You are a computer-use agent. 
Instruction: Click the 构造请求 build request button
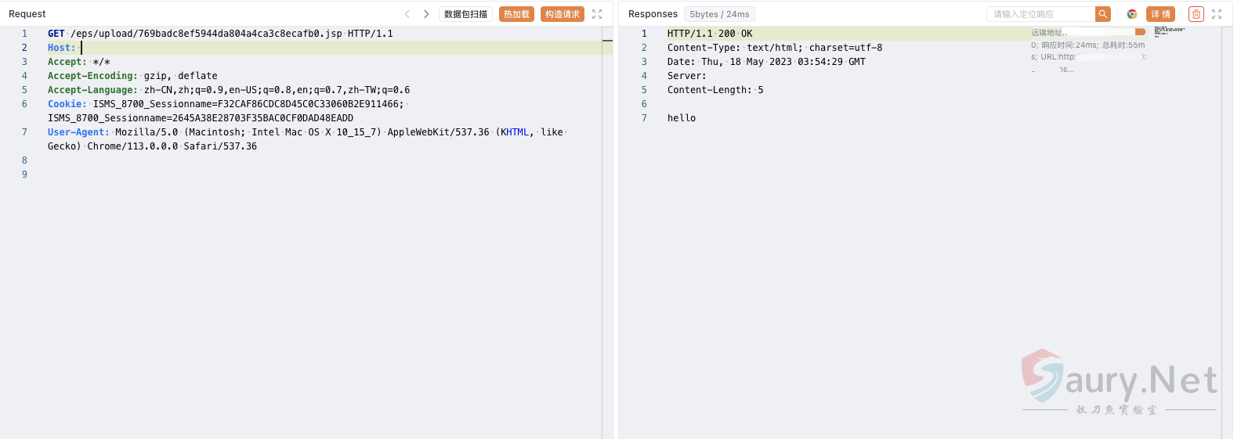pyautogui.click(x=562, y=14)
